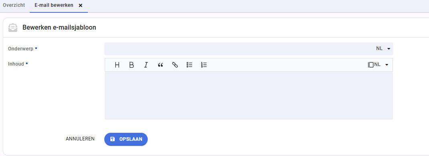429x156 pixels.
Task: Click the ANNULEREN button
Action: (x=80, y=139)
